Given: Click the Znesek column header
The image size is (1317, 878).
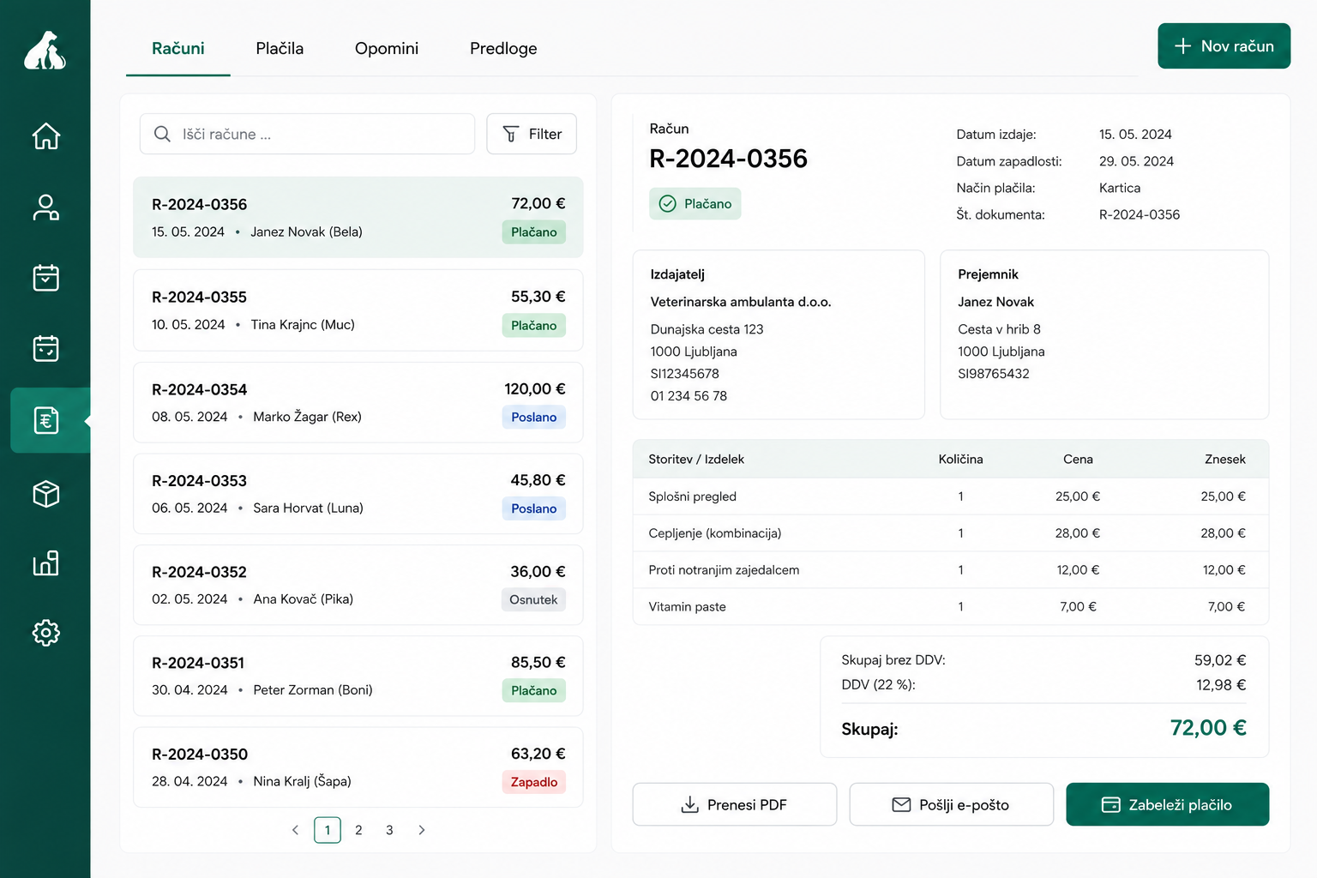Looking at the screenshot, I should (x=1224, y=460).
